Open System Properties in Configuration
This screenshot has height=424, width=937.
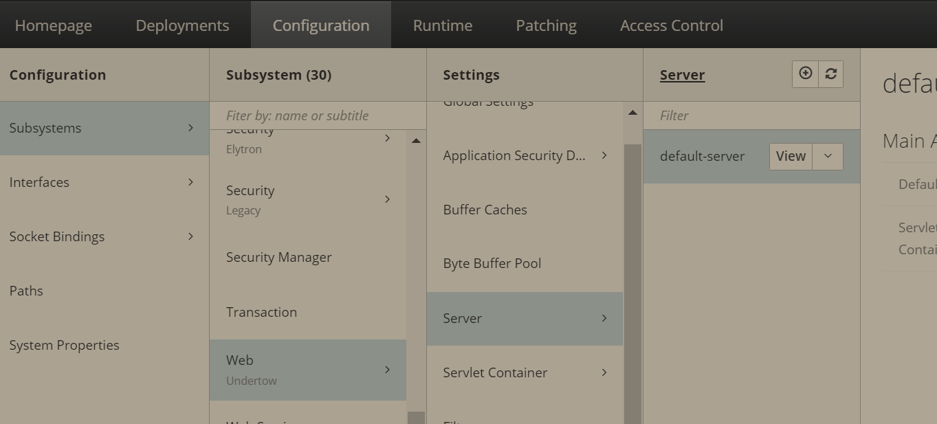tap(104, 345)
